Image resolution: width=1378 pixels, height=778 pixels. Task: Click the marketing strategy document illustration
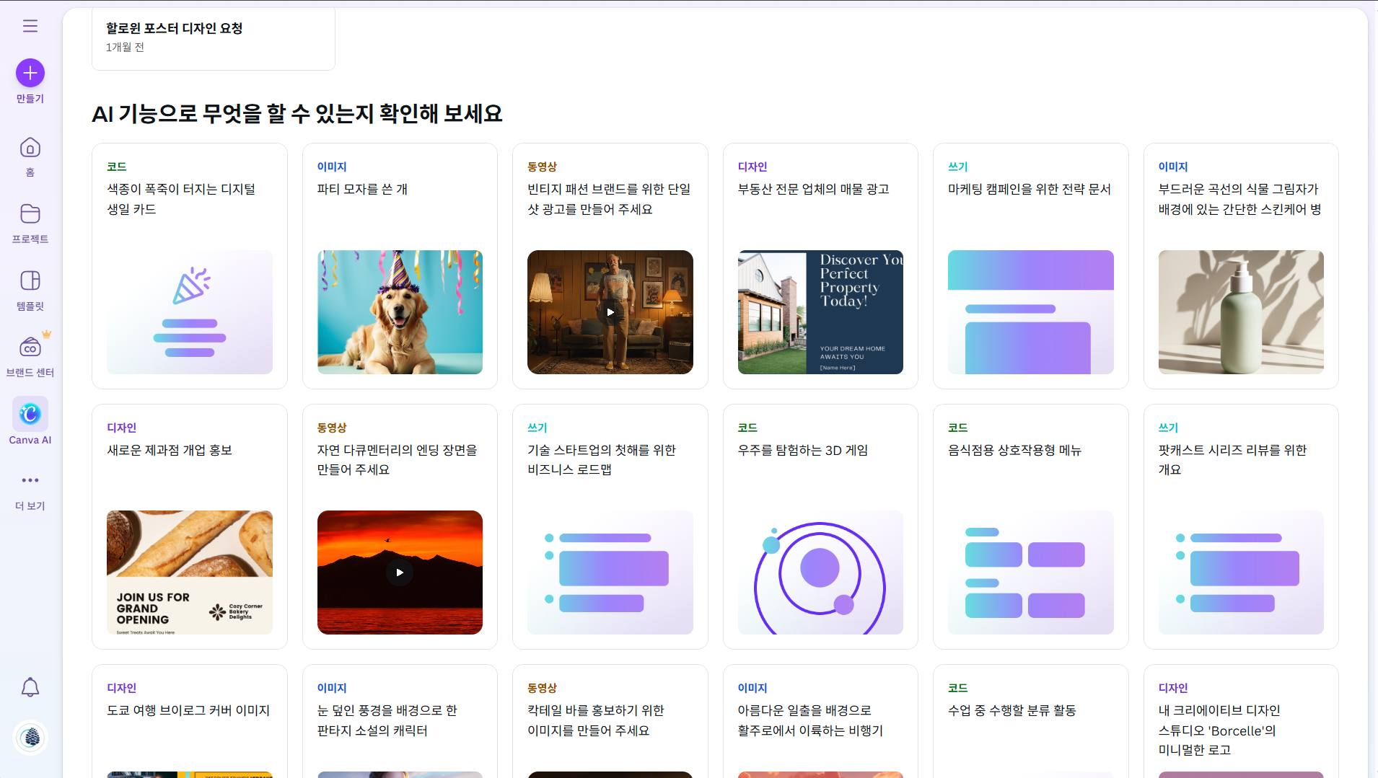point(1031,312)
